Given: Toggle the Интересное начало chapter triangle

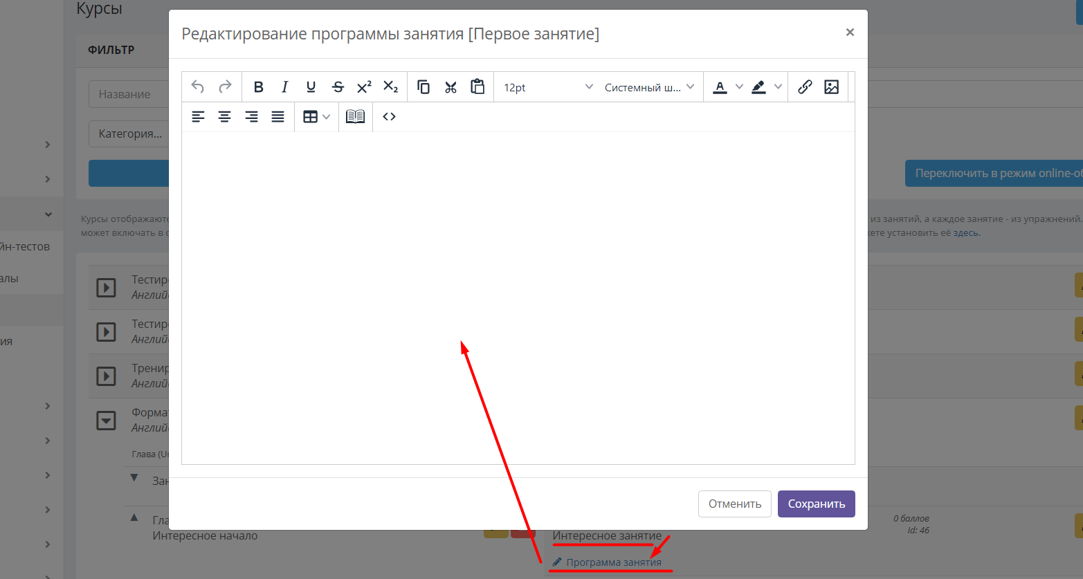Looking at the screenshot, I should tap(134, 517).
